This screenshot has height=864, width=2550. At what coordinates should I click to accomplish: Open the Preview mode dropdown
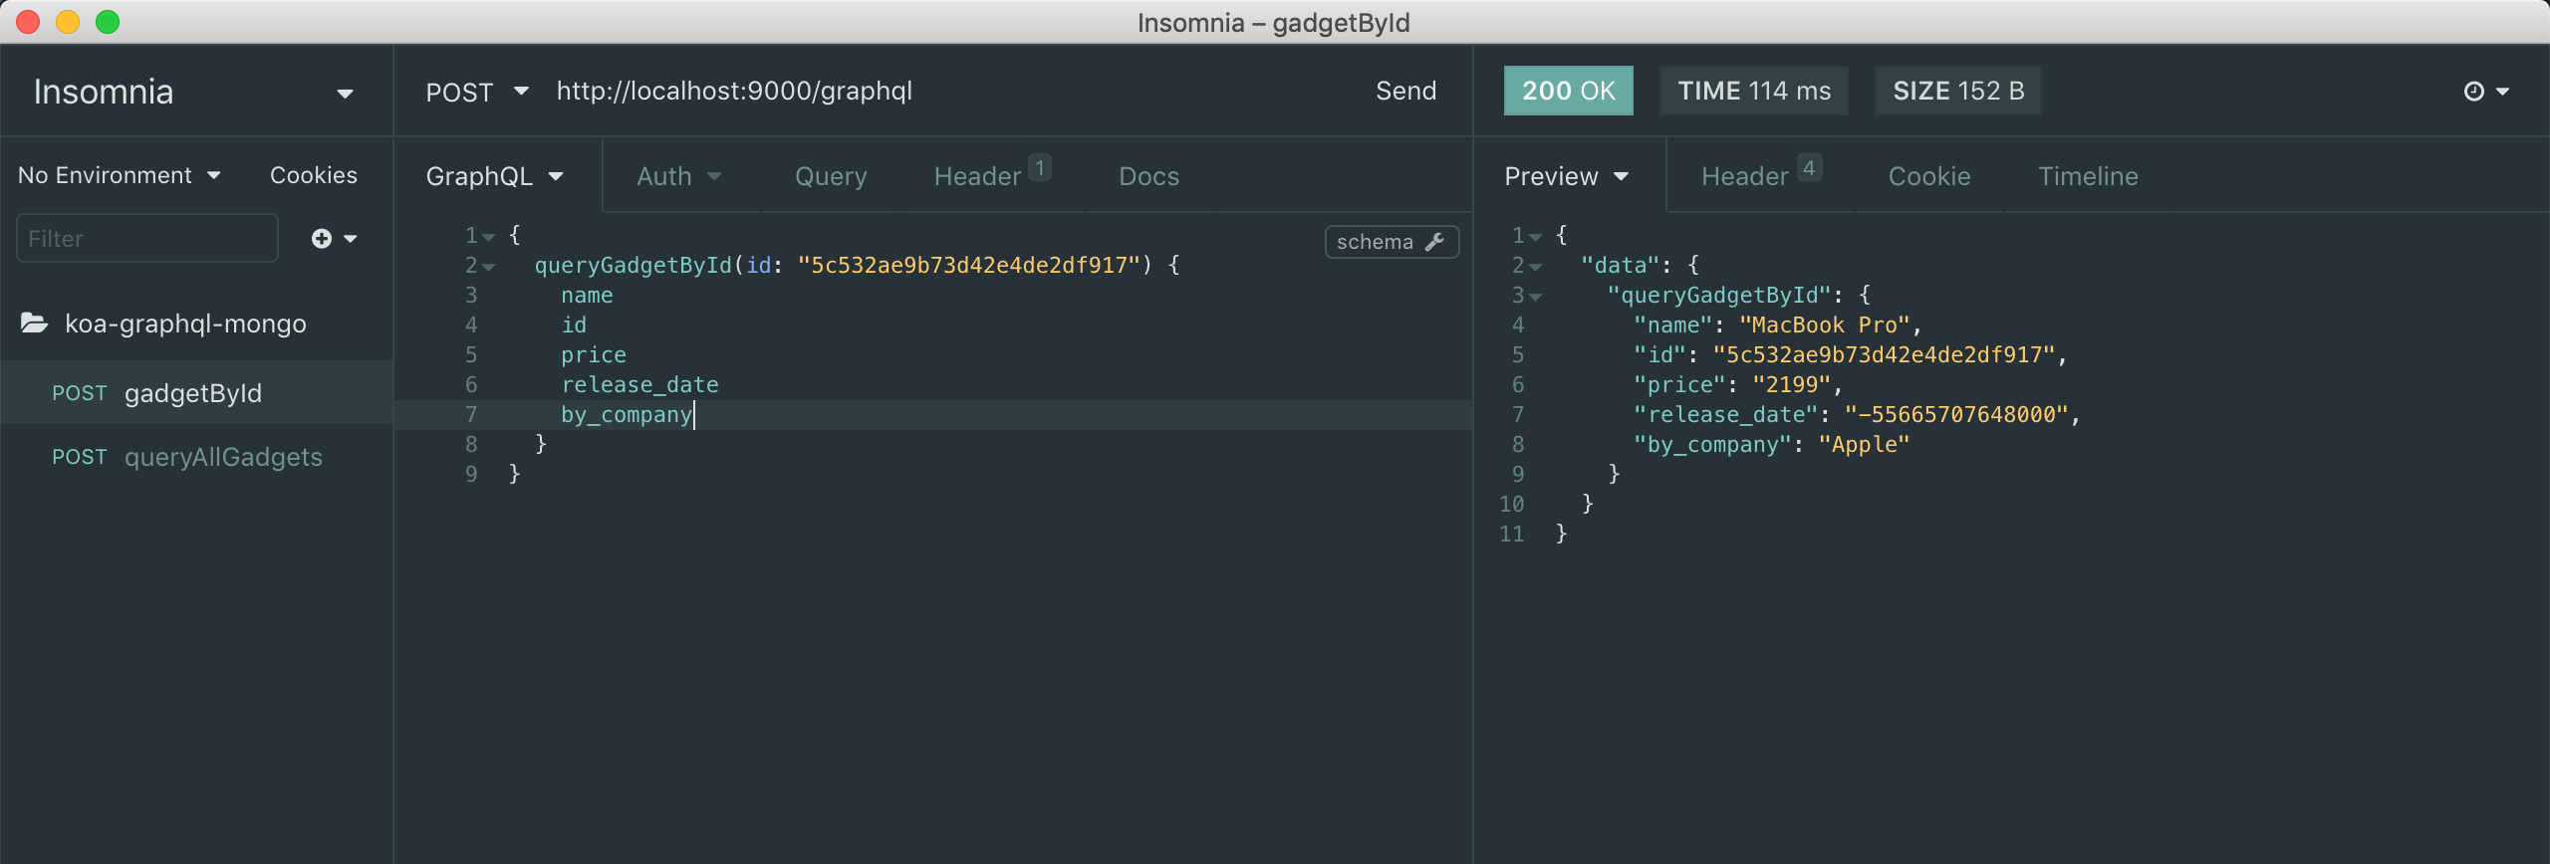tap(1567, 176)
